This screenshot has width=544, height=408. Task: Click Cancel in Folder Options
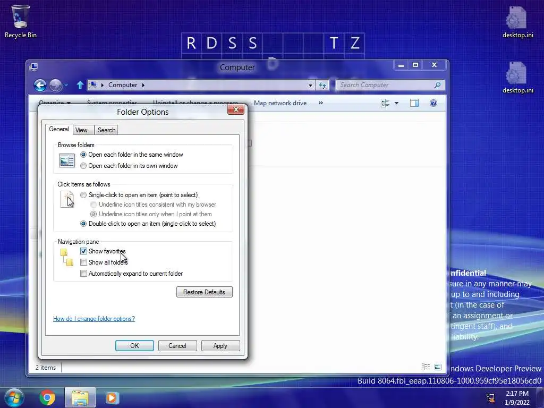177,345
